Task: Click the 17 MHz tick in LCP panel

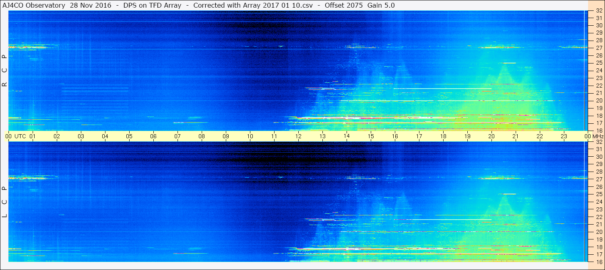Action: pos(599,254)
